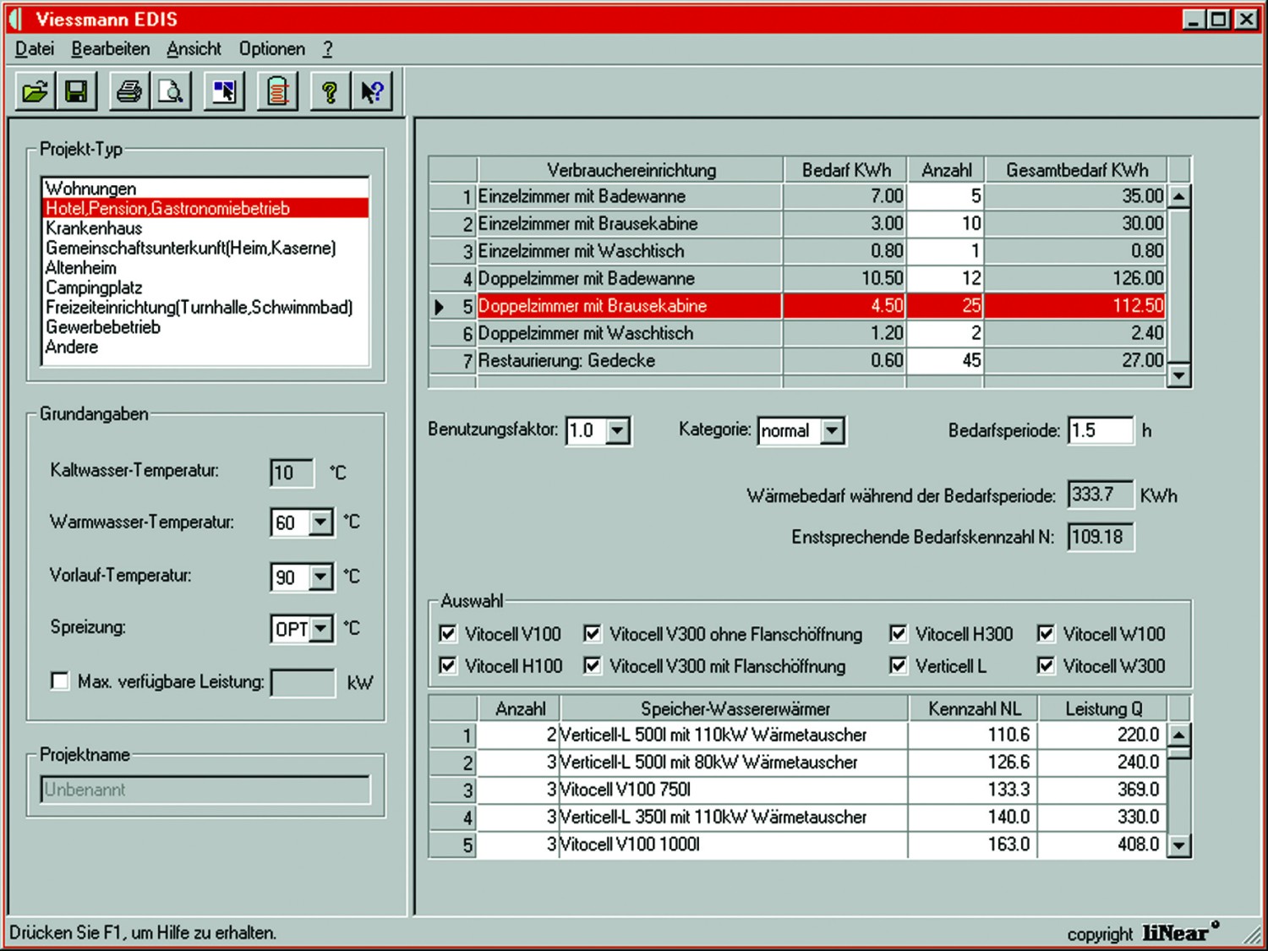1268x951 pixels.
Task: Click the Kaltwasser-Temperatur field
Action: [x=292, y=473]
